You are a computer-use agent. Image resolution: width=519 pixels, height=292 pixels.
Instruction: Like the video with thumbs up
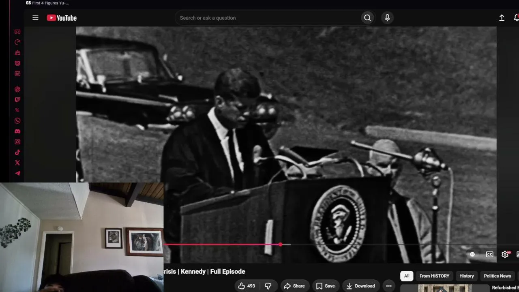coord(247,286)
